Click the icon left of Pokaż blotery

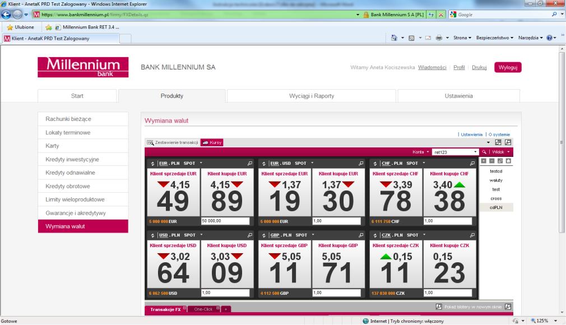coord(439,307)
